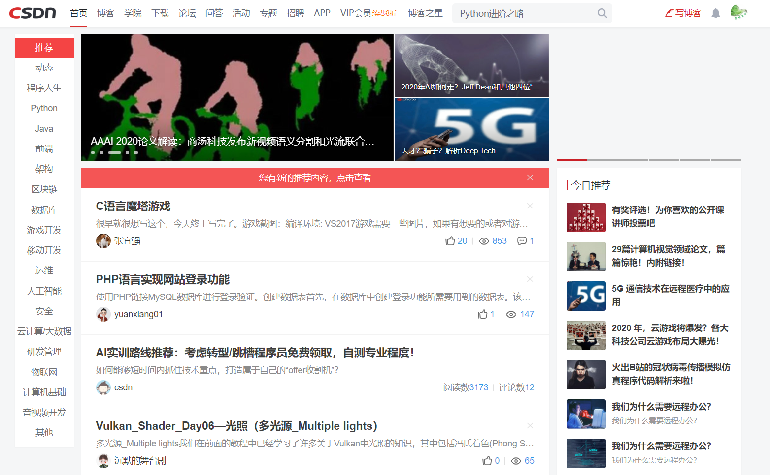The image size is (770, 475).
Task: Like the C语言魔塔游戏 article thumbs-up
Action: [450, 241]
